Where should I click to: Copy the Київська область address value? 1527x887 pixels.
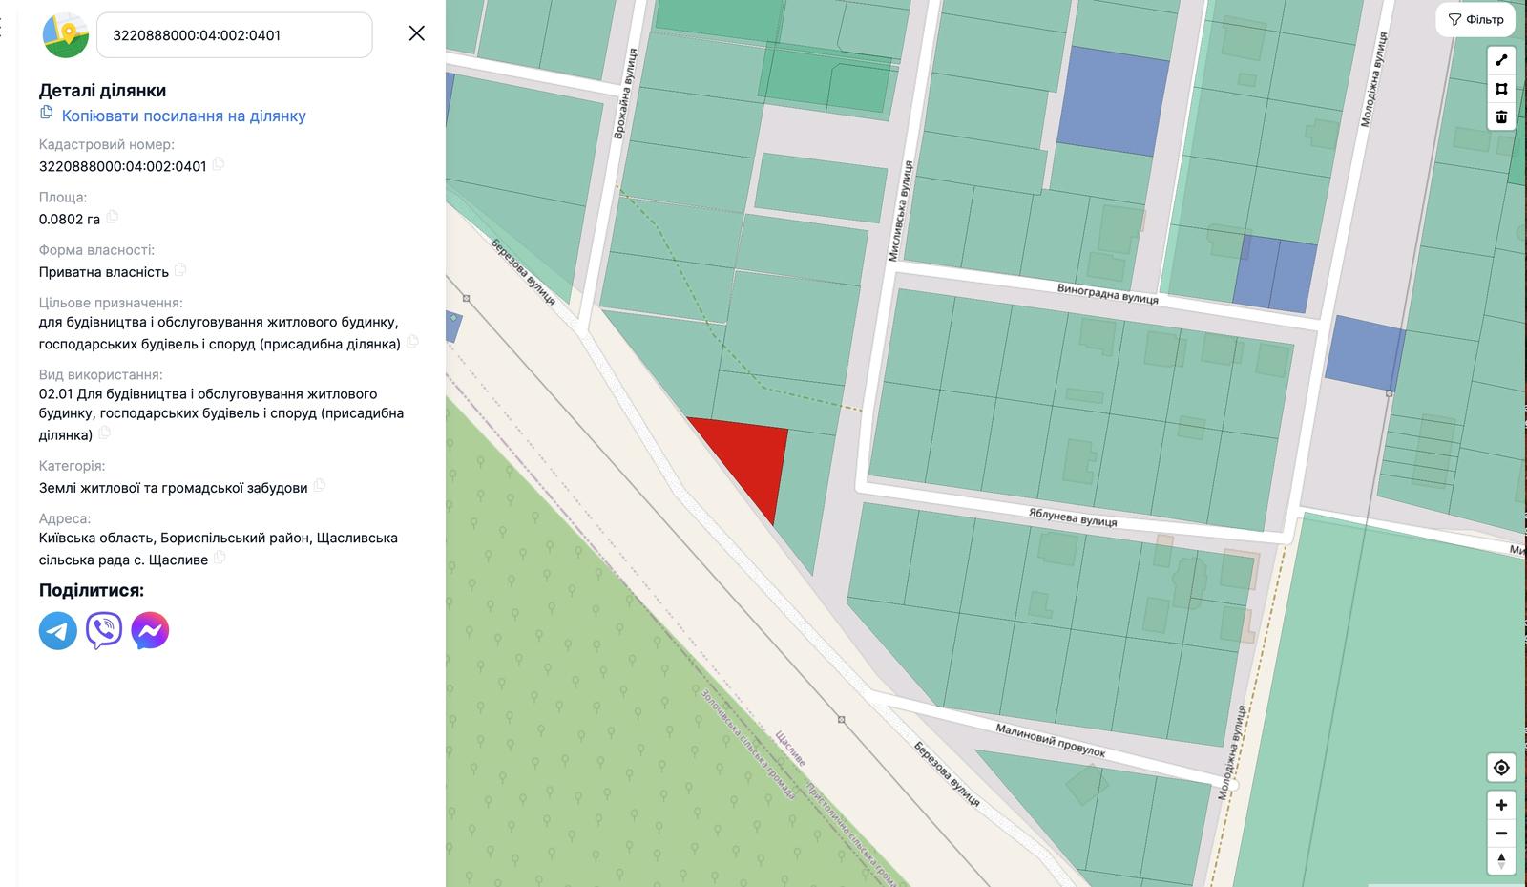click(220, 558)
